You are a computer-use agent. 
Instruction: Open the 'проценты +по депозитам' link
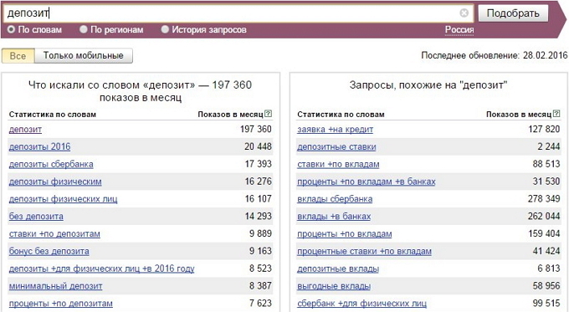[60, 304]
